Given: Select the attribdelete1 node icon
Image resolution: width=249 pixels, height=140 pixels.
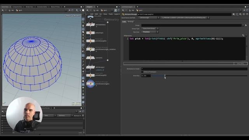Looking at the screenshot, I should coord(91,24).
